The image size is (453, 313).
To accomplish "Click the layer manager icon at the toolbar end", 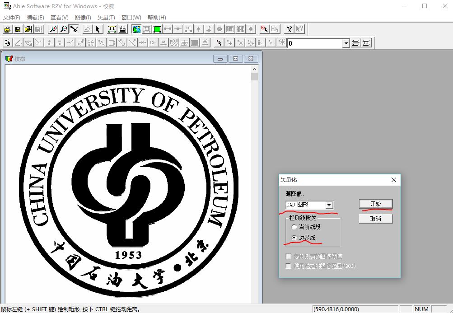I will (x=366, y=43).
